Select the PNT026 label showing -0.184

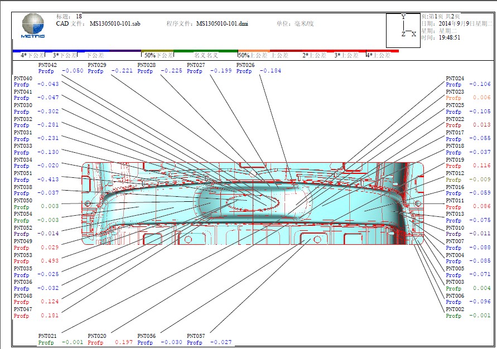tap(259, 68)
